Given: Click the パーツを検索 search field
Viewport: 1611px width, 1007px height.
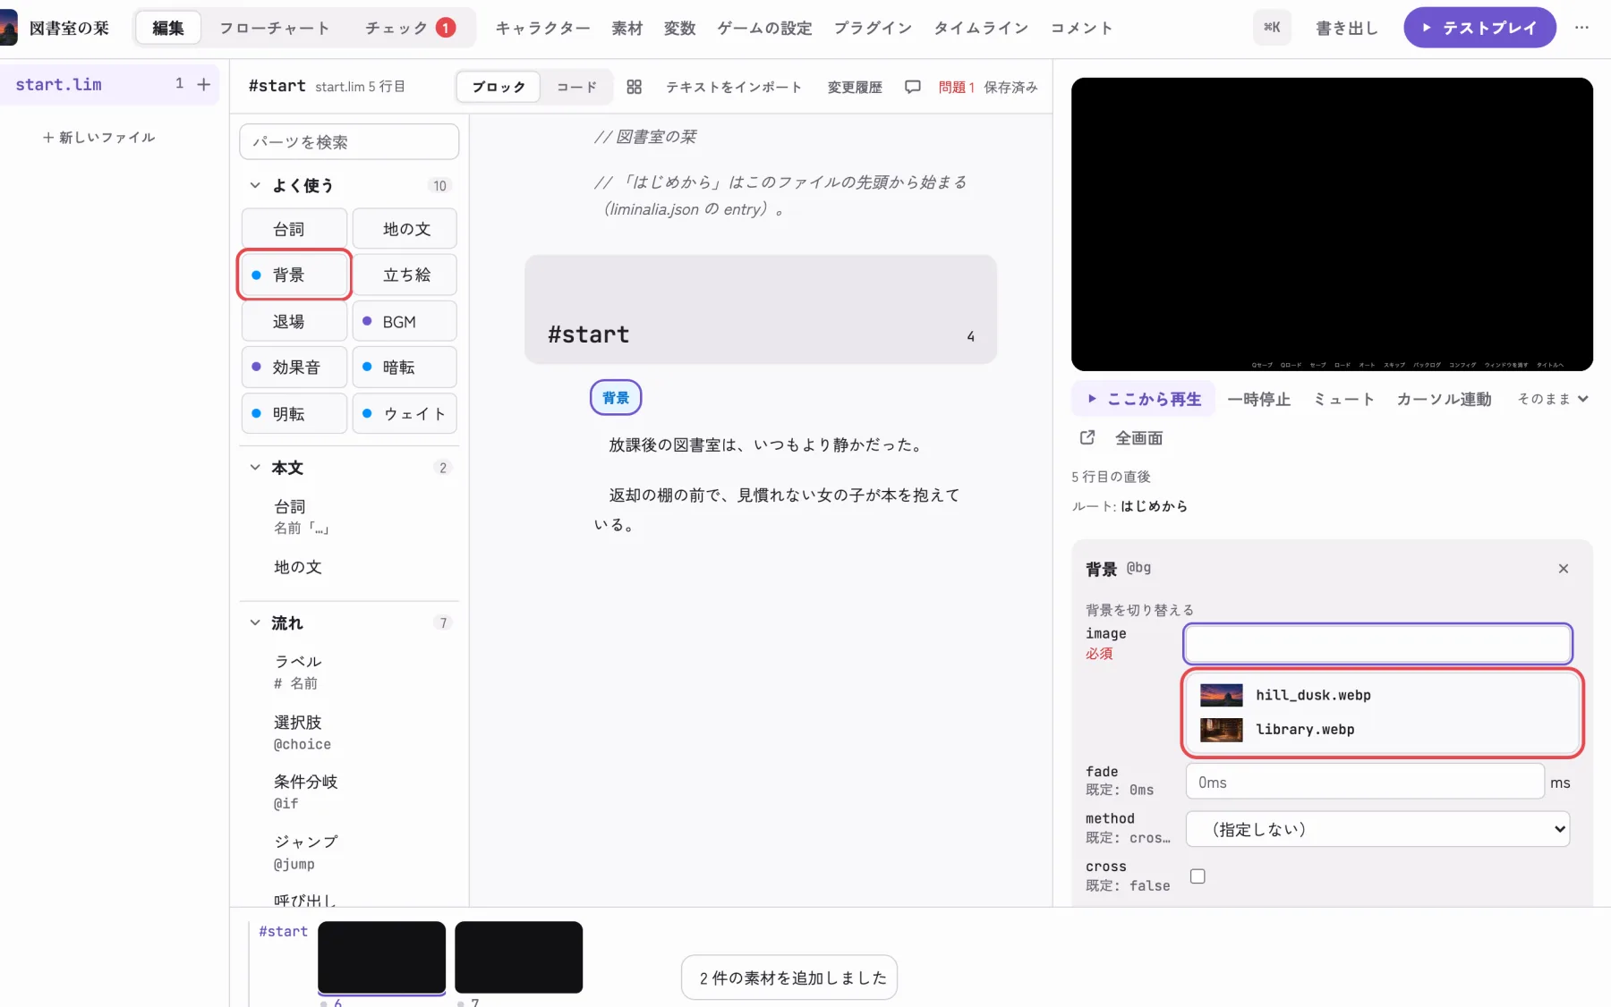Looking at the screenshot, I should pyautogui.click(x=349, y=141).
